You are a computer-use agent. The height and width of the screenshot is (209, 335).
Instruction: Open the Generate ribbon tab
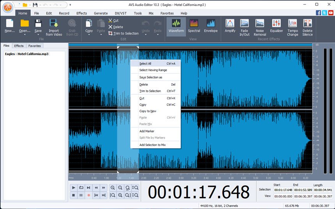[100, 13]
